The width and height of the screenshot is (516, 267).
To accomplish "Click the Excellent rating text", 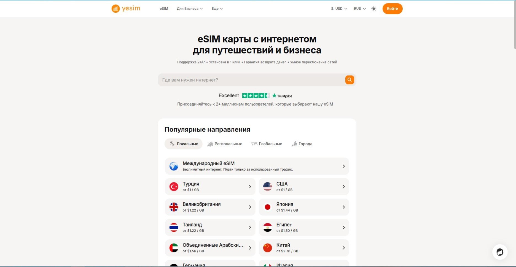I will (229, 95).
